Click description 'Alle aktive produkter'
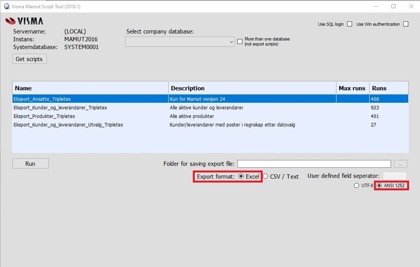 tap(192, 116)
